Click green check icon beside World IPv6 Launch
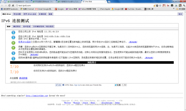The height and width of the screenshot is (111, 186). [x=13, y=43]
